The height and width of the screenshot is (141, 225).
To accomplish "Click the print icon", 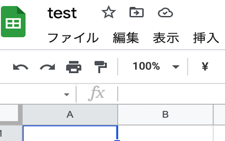I will [73, 67].
